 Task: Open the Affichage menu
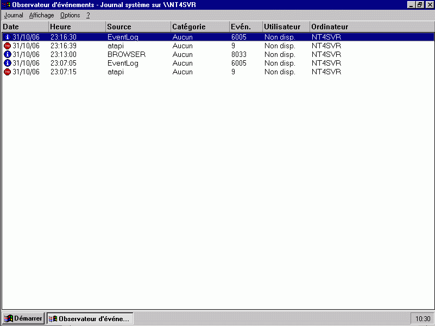[x=41, y=16]
